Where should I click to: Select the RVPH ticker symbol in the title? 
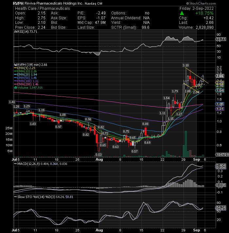[18, 3]
